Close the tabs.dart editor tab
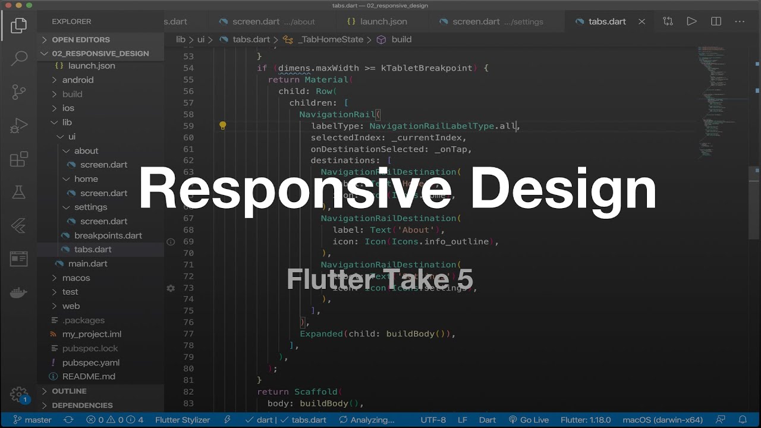The width and height of the screenshot is (761, 428). pyautogui.click(x=641, y=21)
